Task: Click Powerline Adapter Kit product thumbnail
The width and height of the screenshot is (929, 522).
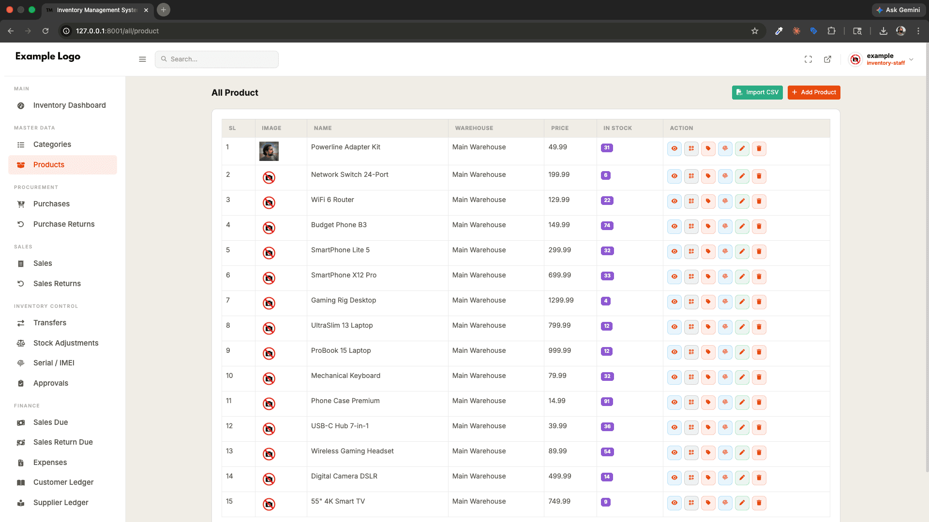Action: coord(269,151)
